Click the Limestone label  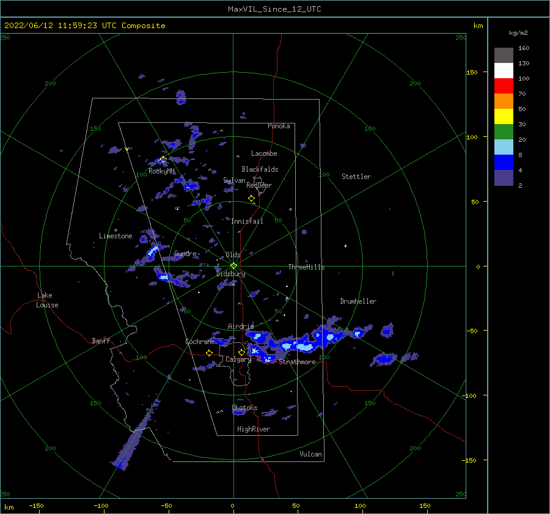pos(116,236)
